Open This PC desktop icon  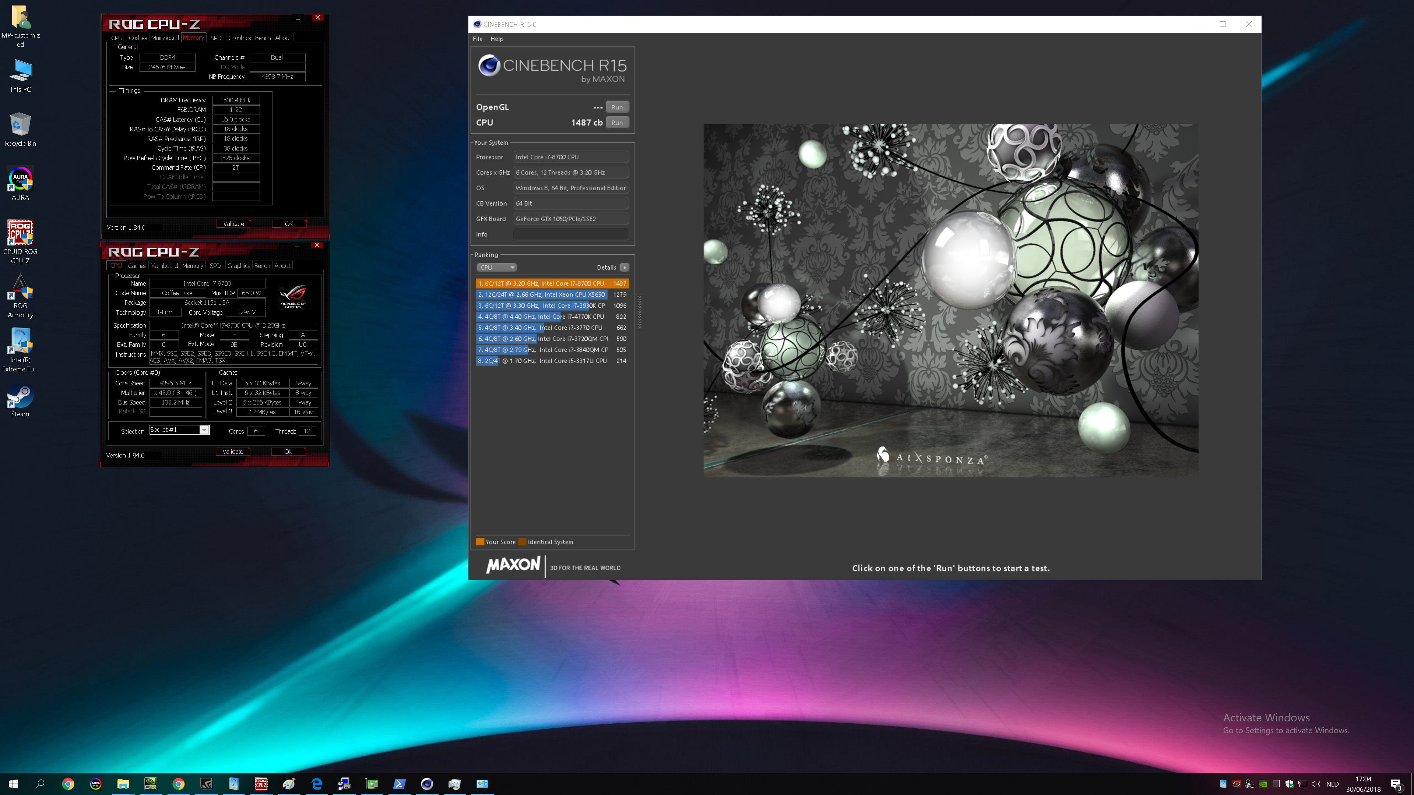pos(20,75)
